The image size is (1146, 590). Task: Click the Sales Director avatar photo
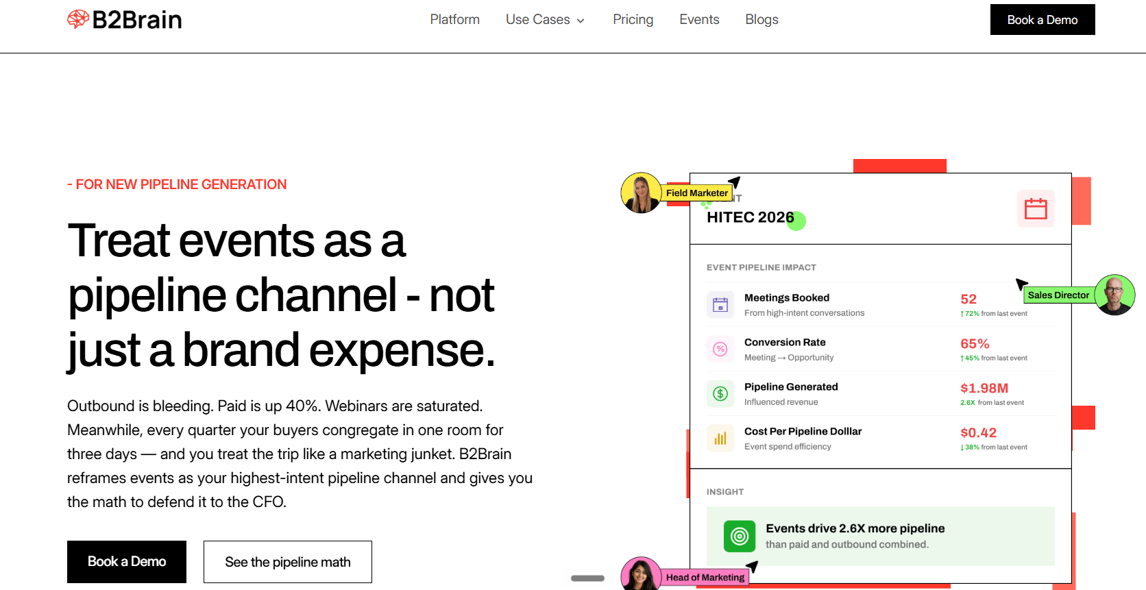point(1114,295)
